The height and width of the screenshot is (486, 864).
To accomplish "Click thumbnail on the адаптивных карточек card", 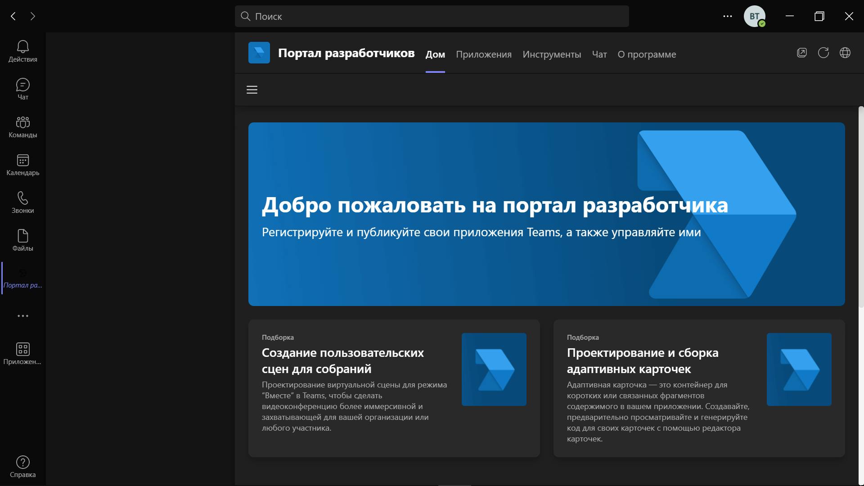I will [x=799, y=369].
